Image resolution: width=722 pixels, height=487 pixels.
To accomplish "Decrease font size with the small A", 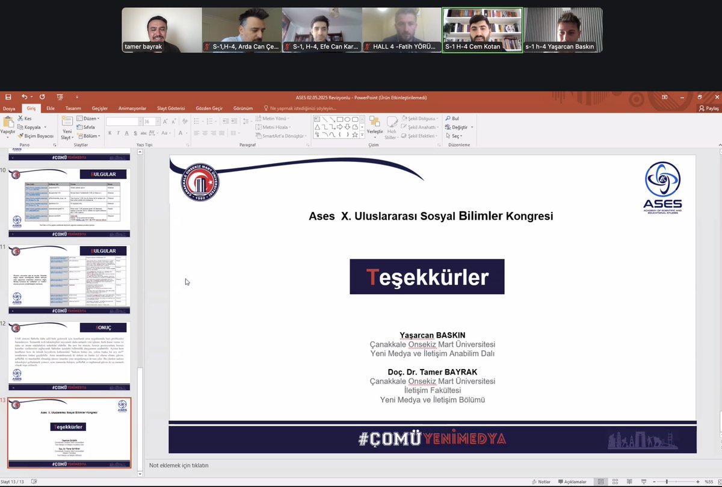I will point(173,122).
